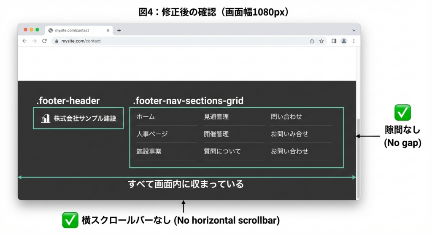Go back using the browser back arrow
This screenshot has height=235, width=432.
click(x=24, y=41)
